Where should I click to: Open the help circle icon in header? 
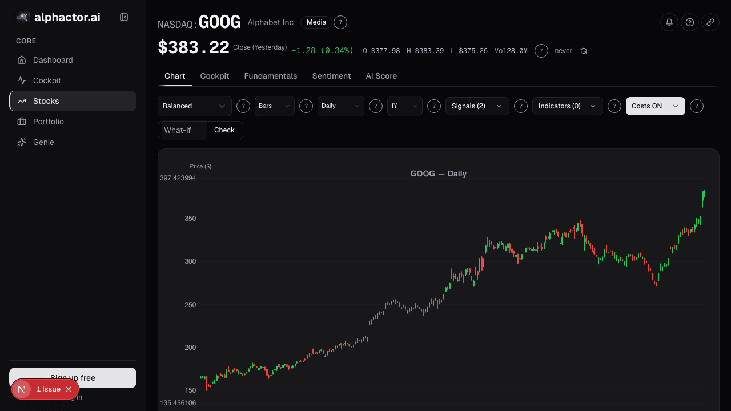point(690,22)
